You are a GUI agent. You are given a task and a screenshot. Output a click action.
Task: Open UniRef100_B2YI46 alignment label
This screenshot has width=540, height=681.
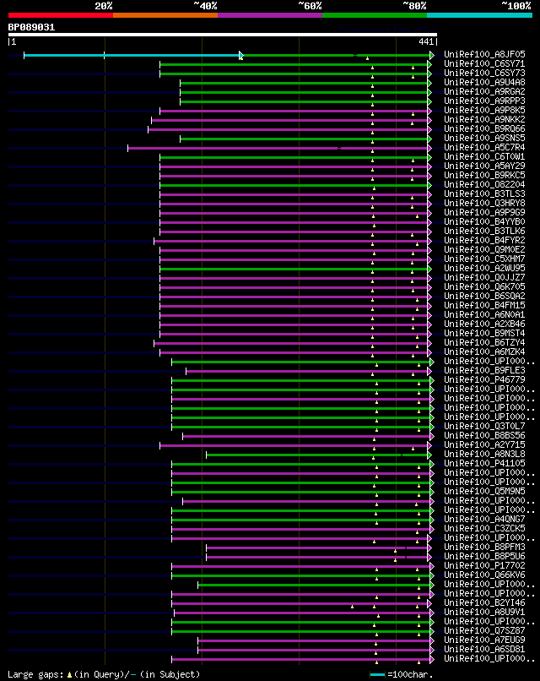point(484,603)
